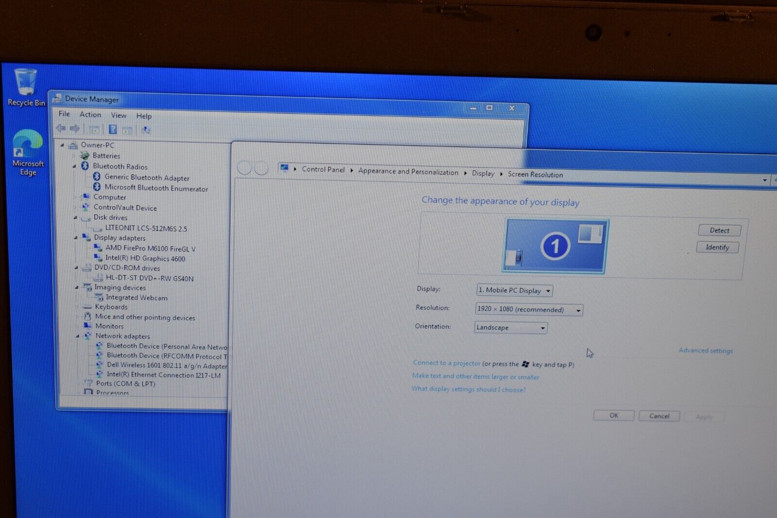
Task: Select Intel(R) Ethernet Connection I217-LM entry
Action: pos(163,375)
